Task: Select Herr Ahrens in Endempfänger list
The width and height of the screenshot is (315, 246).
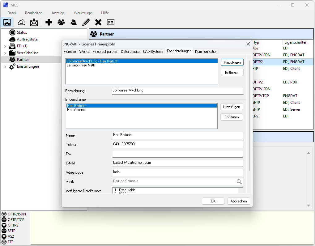Action: pos(76,110)
